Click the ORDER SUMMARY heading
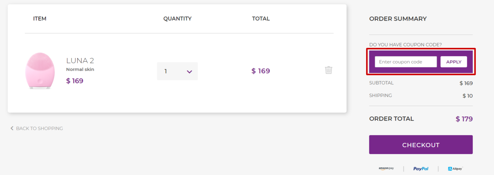 (x=398, y=19)
